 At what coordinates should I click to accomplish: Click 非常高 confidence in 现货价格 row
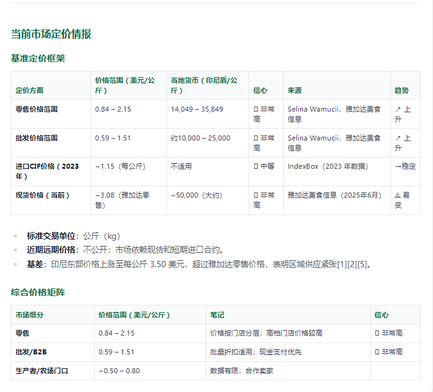(264, 200)
